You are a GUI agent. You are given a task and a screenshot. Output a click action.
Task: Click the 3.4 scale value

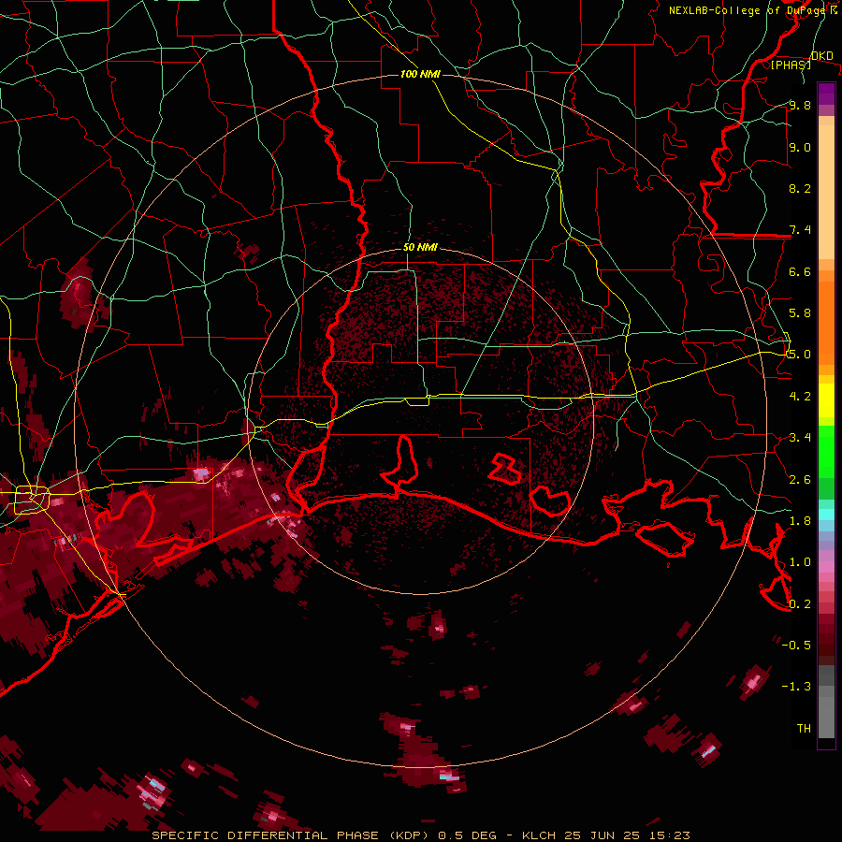(800, 438)
